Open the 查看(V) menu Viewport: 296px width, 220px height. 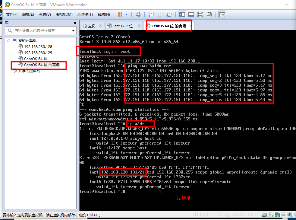click(x=45, y=14)
